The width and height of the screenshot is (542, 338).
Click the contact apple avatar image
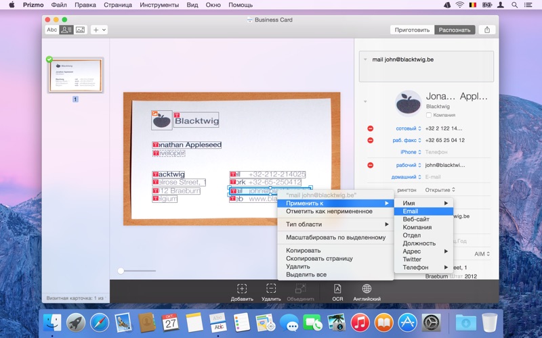(x=409, y=103)
